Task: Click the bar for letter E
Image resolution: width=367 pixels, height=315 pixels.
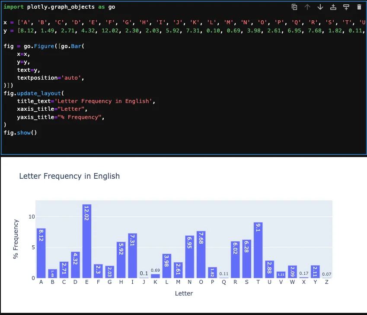Action: [x=87, y=242]
